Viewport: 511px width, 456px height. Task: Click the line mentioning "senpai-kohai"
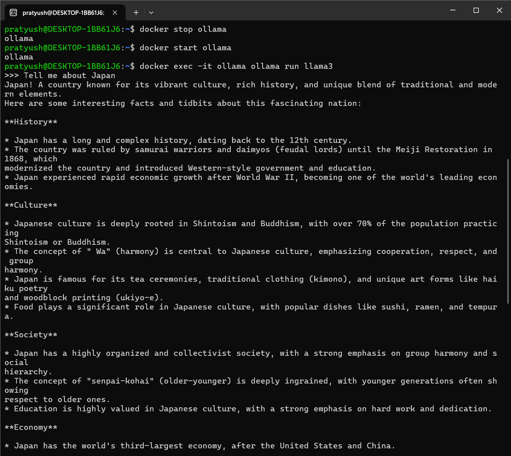pos(250,381)
